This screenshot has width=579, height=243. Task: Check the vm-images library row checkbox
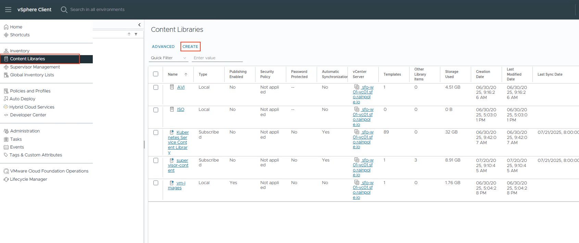coord(156,183)
